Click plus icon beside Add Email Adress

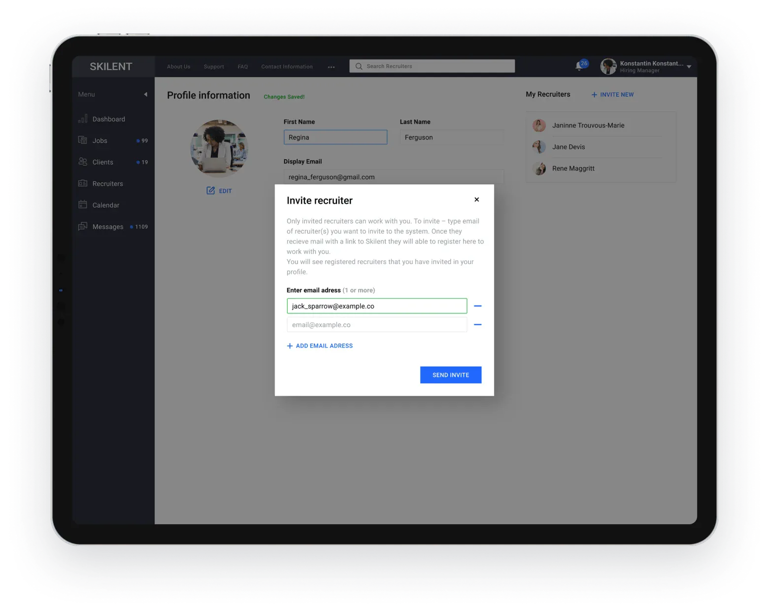pos(290,346)
